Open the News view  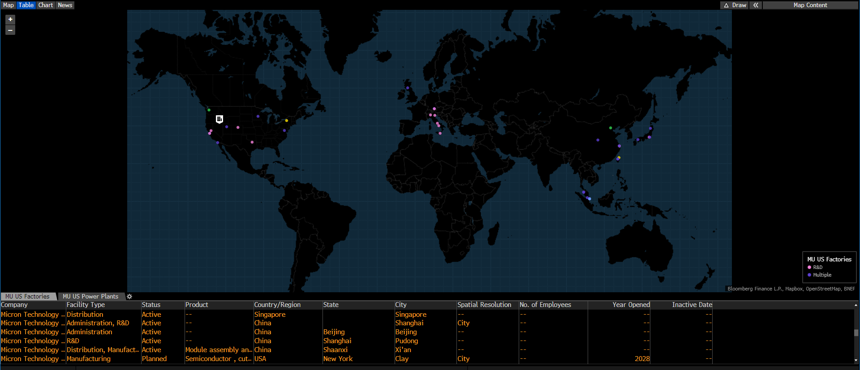[x=65, y=5]
